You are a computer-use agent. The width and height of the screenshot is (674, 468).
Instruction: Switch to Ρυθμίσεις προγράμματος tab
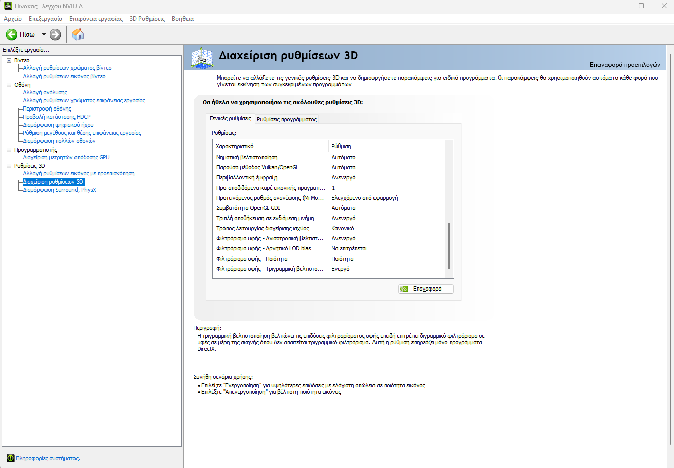(x=287, y=119)
